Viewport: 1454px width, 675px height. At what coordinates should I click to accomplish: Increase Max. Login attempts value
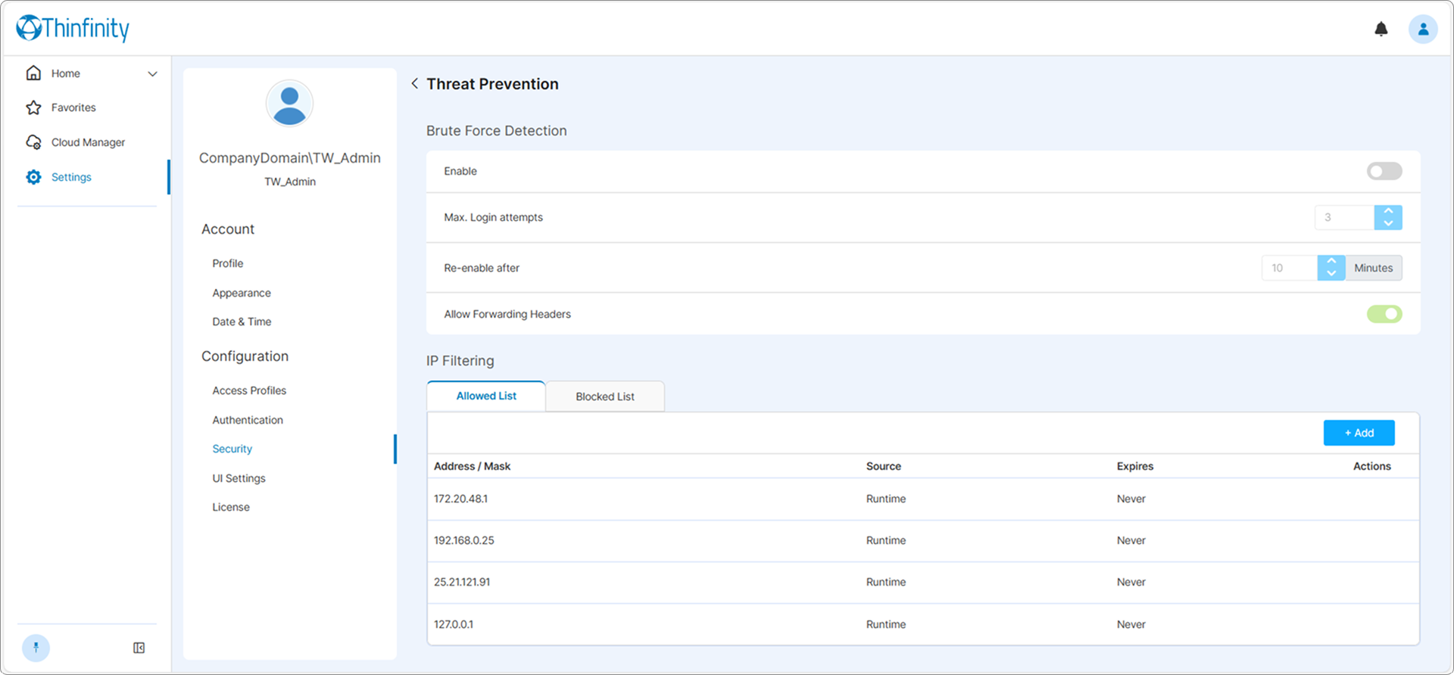pos(1388,211)
